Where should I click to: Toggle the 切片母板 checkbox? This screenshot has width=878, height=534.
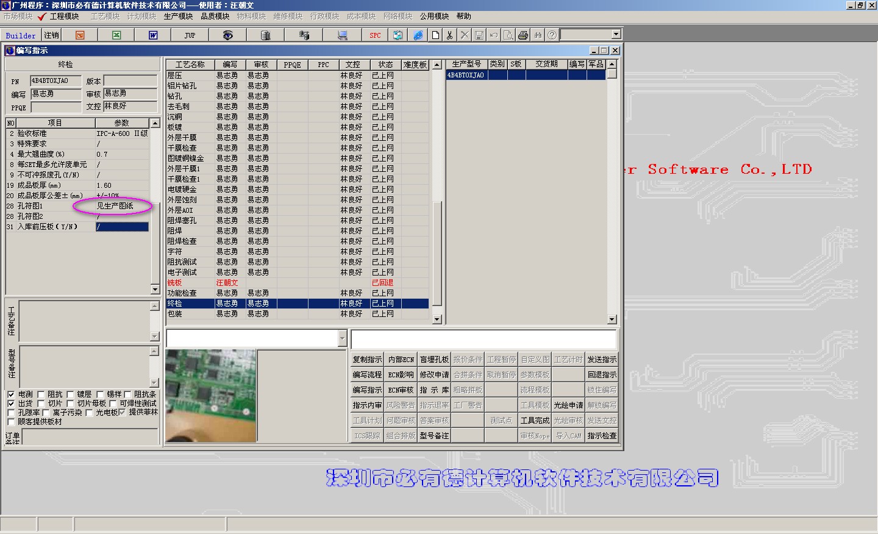click(70, 404)
